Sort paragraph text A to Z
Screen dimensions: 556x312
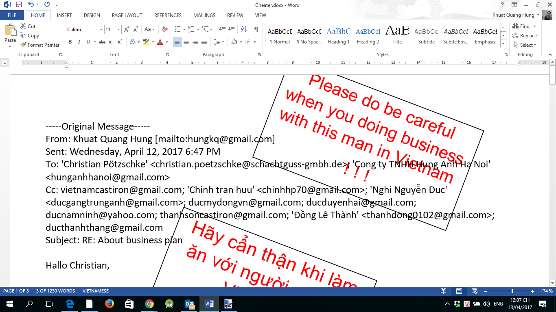(x=244, y=29)
